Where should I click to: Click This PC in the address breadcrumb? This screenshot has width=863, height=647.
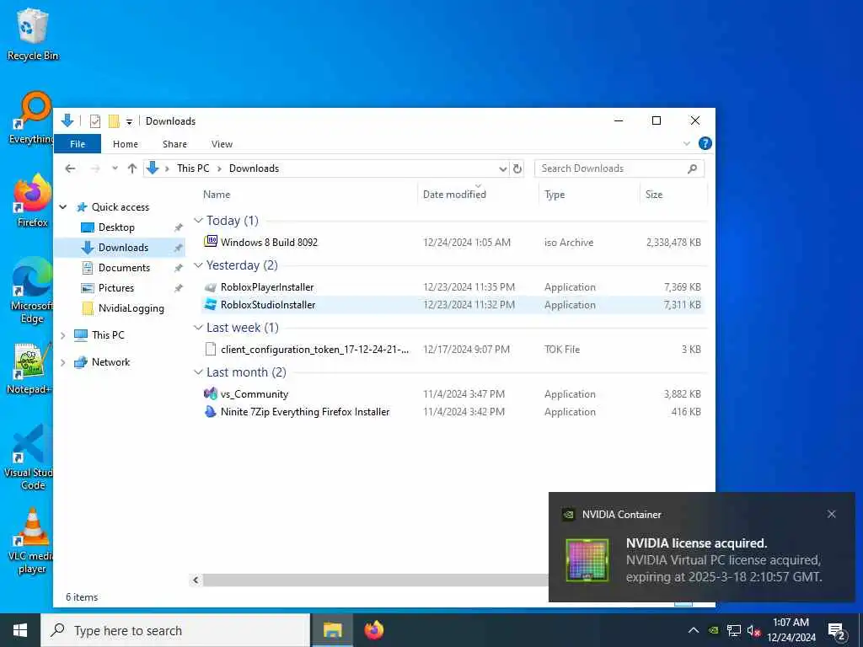193,168
